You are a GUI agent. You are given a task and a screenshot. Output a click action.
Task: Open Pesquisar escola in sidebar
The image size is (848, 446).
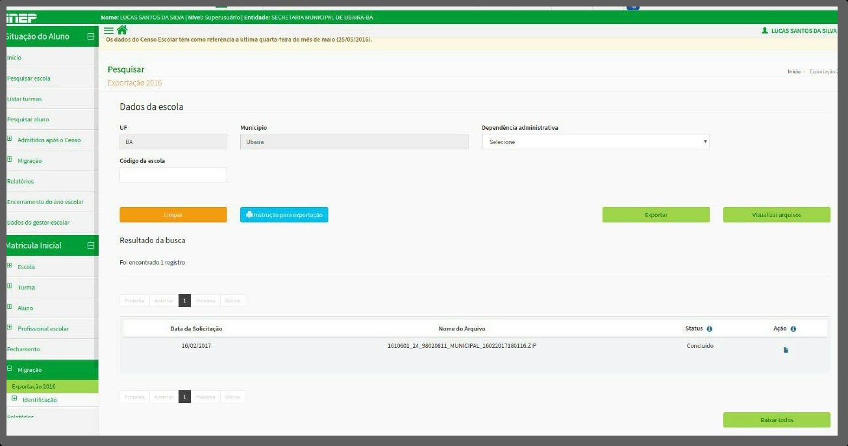tap(29, 79)
